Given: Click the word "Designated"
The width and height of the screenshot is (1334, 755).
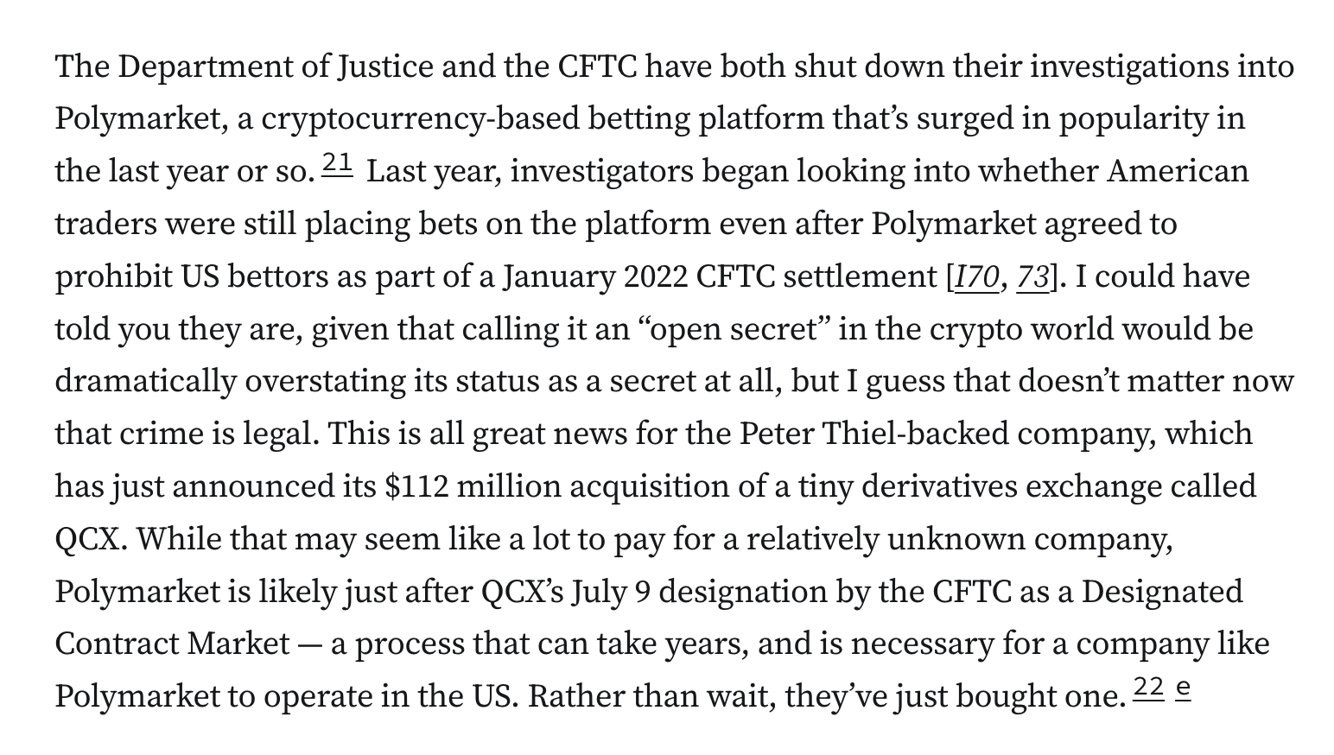Looking at the screenshot, I should [x=1162, y=593].
